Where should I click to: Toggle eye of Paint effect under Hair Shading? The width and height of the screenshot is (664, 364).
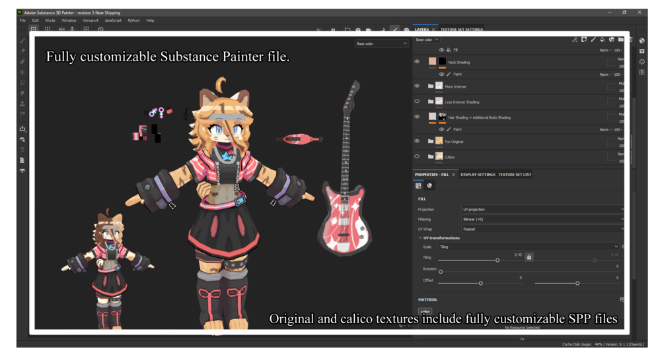(442, 130)
